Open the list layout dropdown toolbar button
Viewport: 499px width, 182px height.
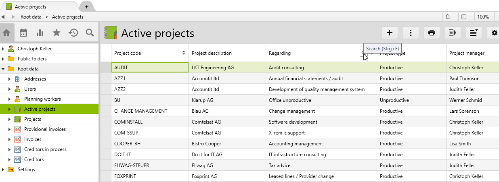(474, 33)
